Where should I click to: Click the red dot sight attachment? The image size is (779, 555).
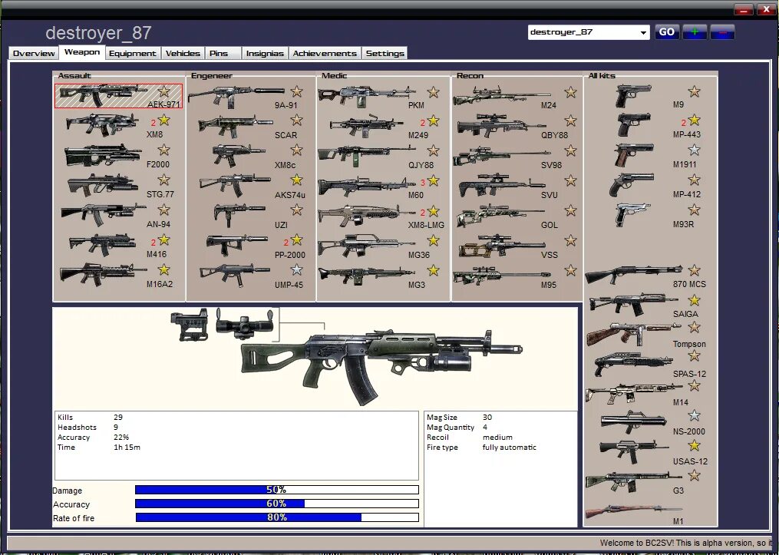pos(190,325)
